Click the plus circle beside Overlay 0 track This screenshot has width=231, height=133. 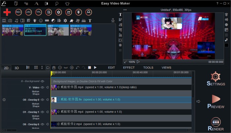click(4, 100)
